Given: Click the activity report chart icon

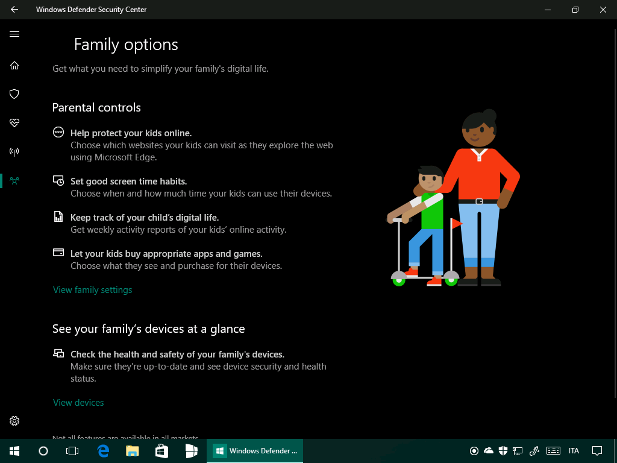Looking at the screenshot, I should (58, 216).
